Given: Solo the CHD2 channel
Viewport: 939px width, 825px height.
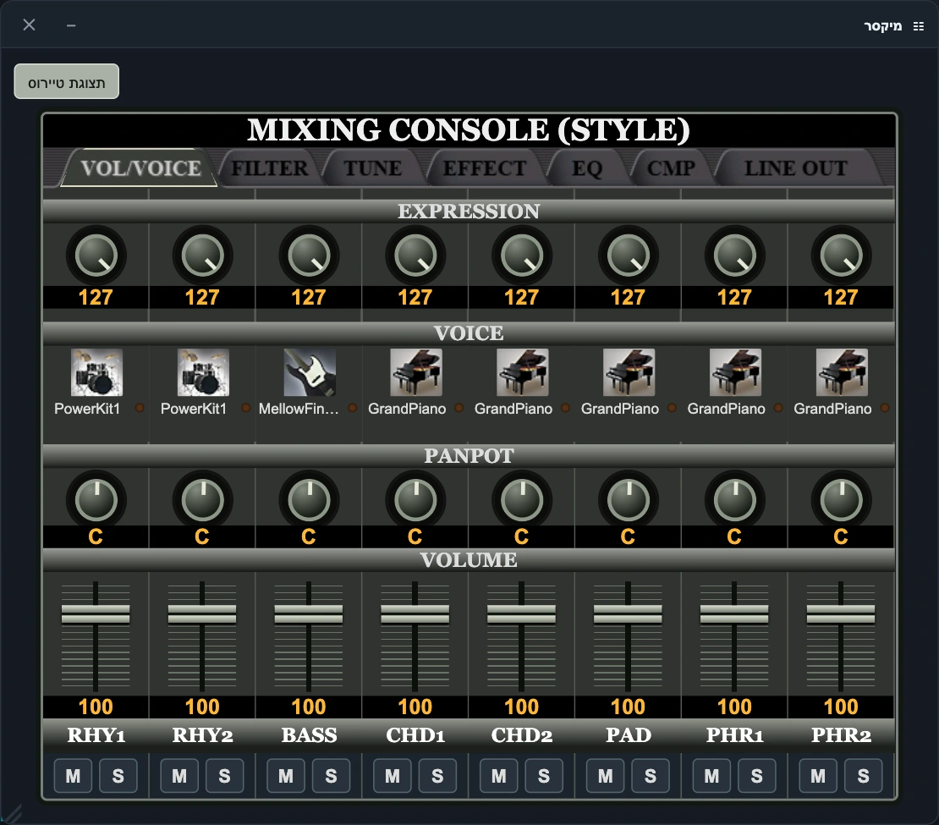Looking at the screenshot, I should pos(544,776).
